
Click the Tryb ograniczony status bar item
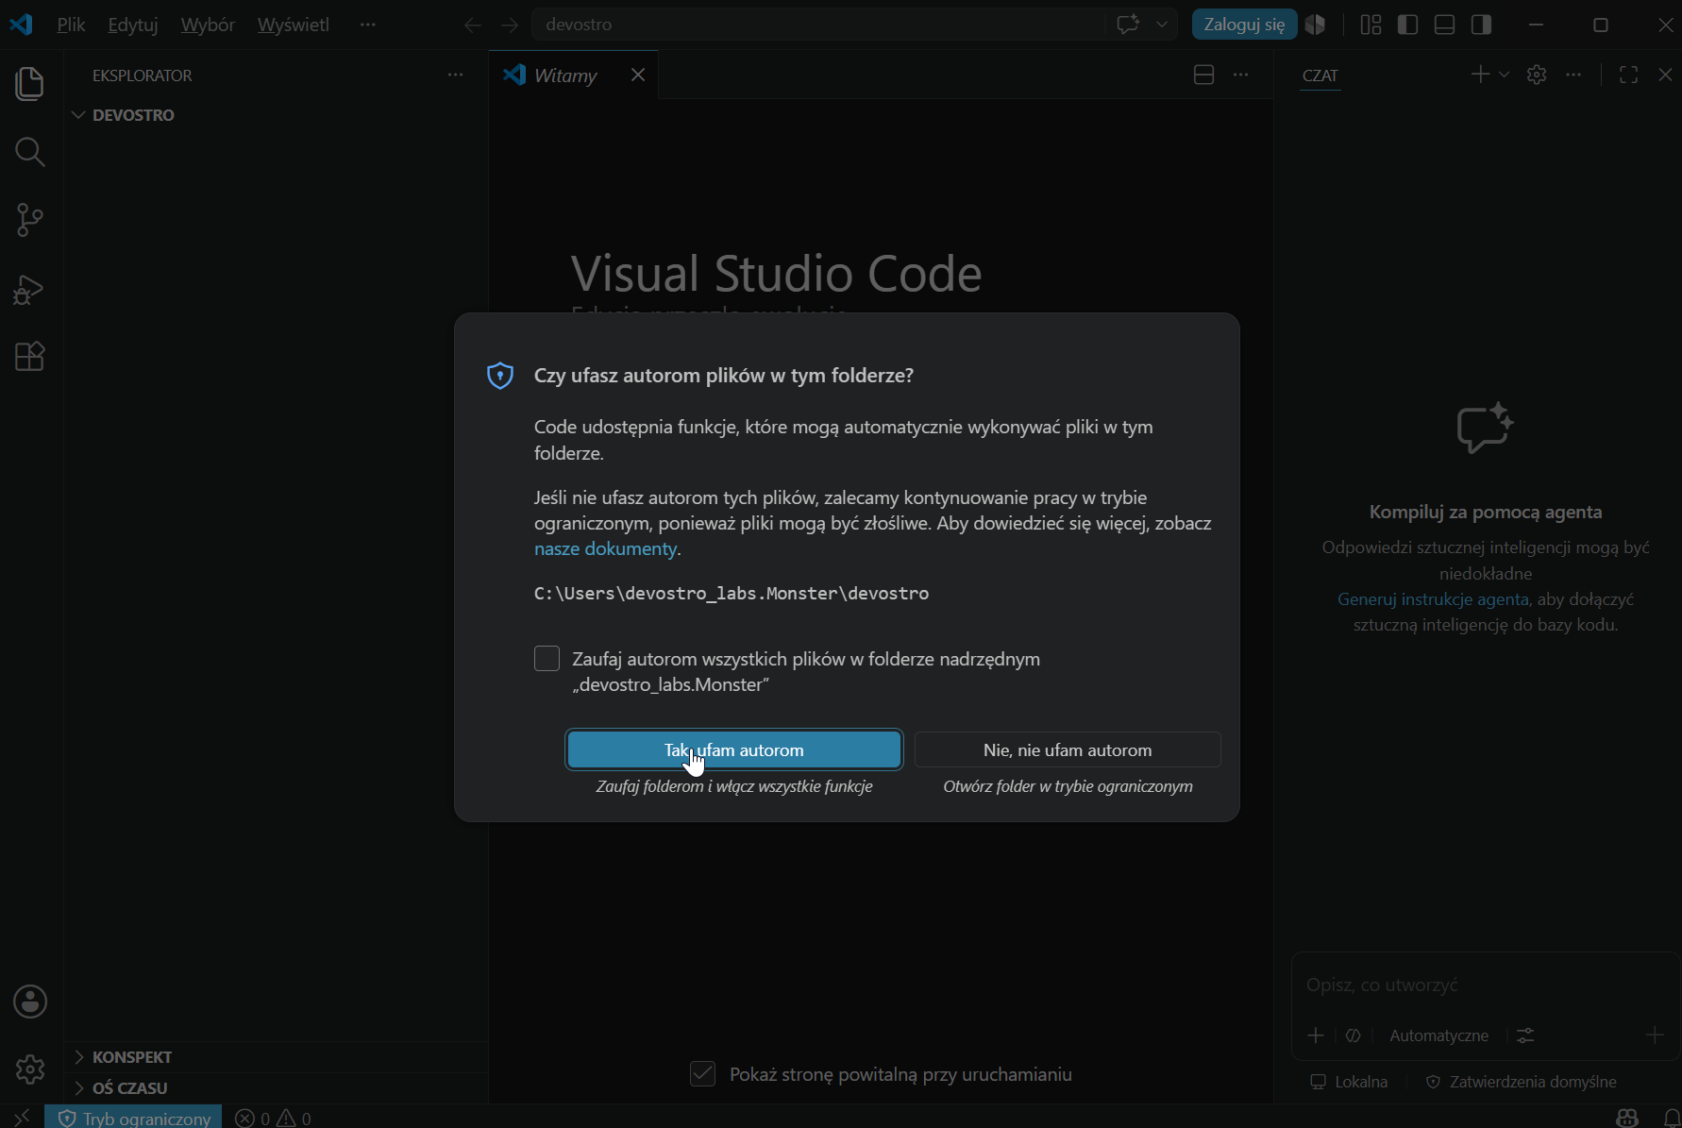click(x=134, y=1118)
